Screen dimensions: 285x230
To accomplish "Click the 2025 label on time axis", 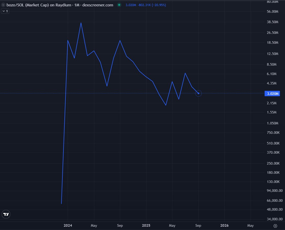I will click(x=146, y=225).
